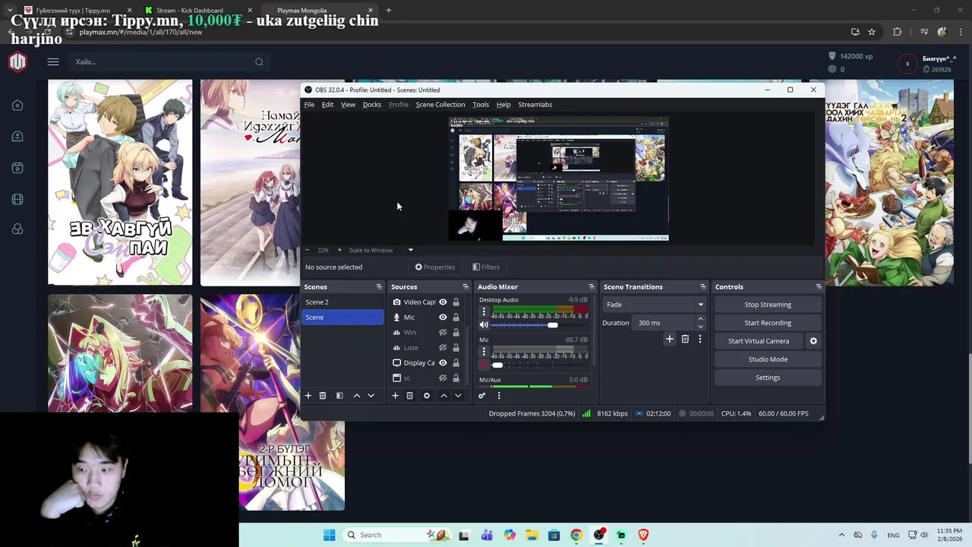Show the sc window source
972x547 pixels.
(x=443, y=378)
